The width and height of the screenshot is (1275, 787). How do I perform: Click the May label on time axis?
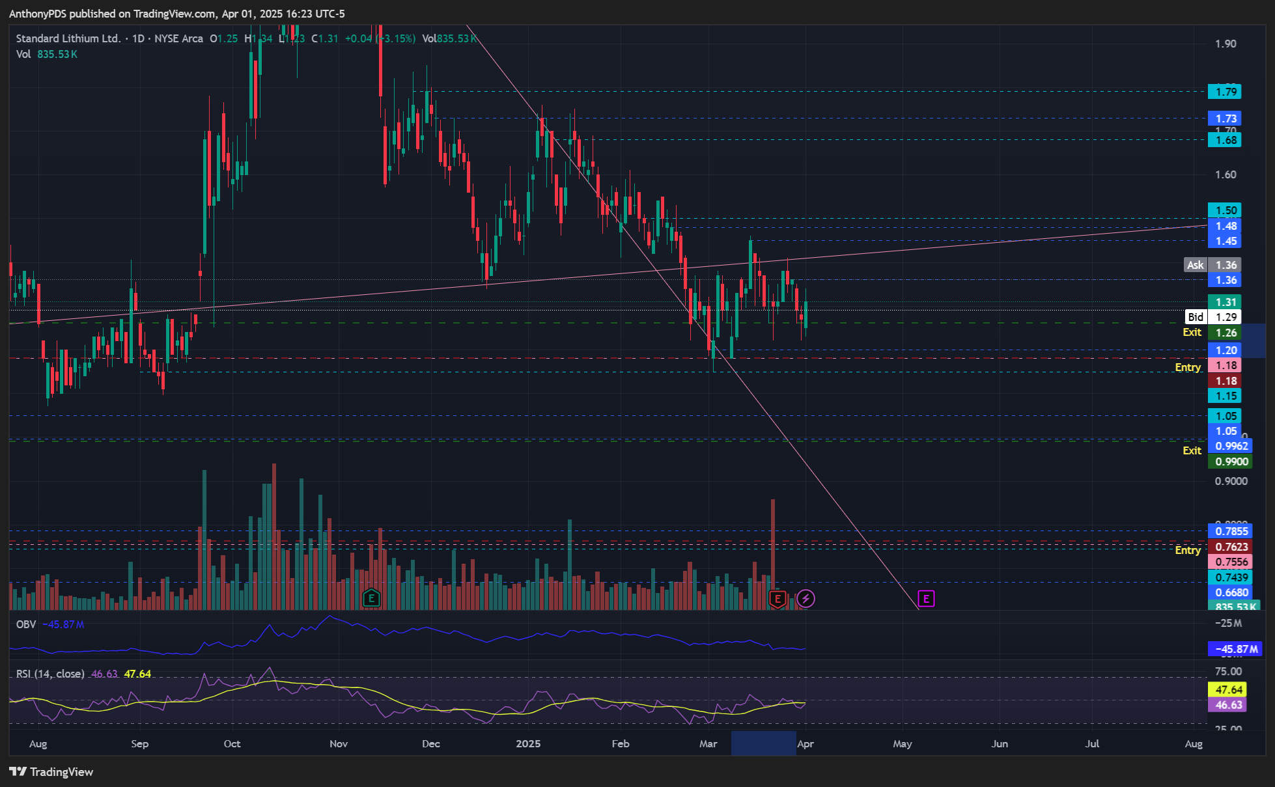tap(903, 743)
